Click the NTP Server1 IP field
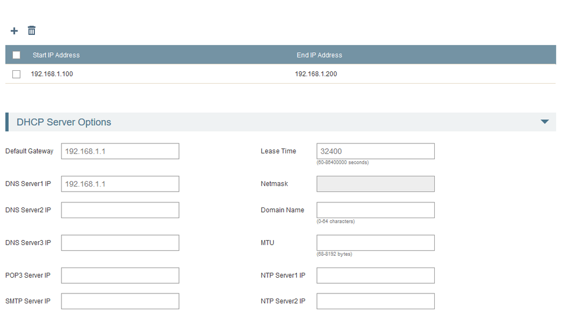This screenshot has width=562, height=312. point(375,275)
